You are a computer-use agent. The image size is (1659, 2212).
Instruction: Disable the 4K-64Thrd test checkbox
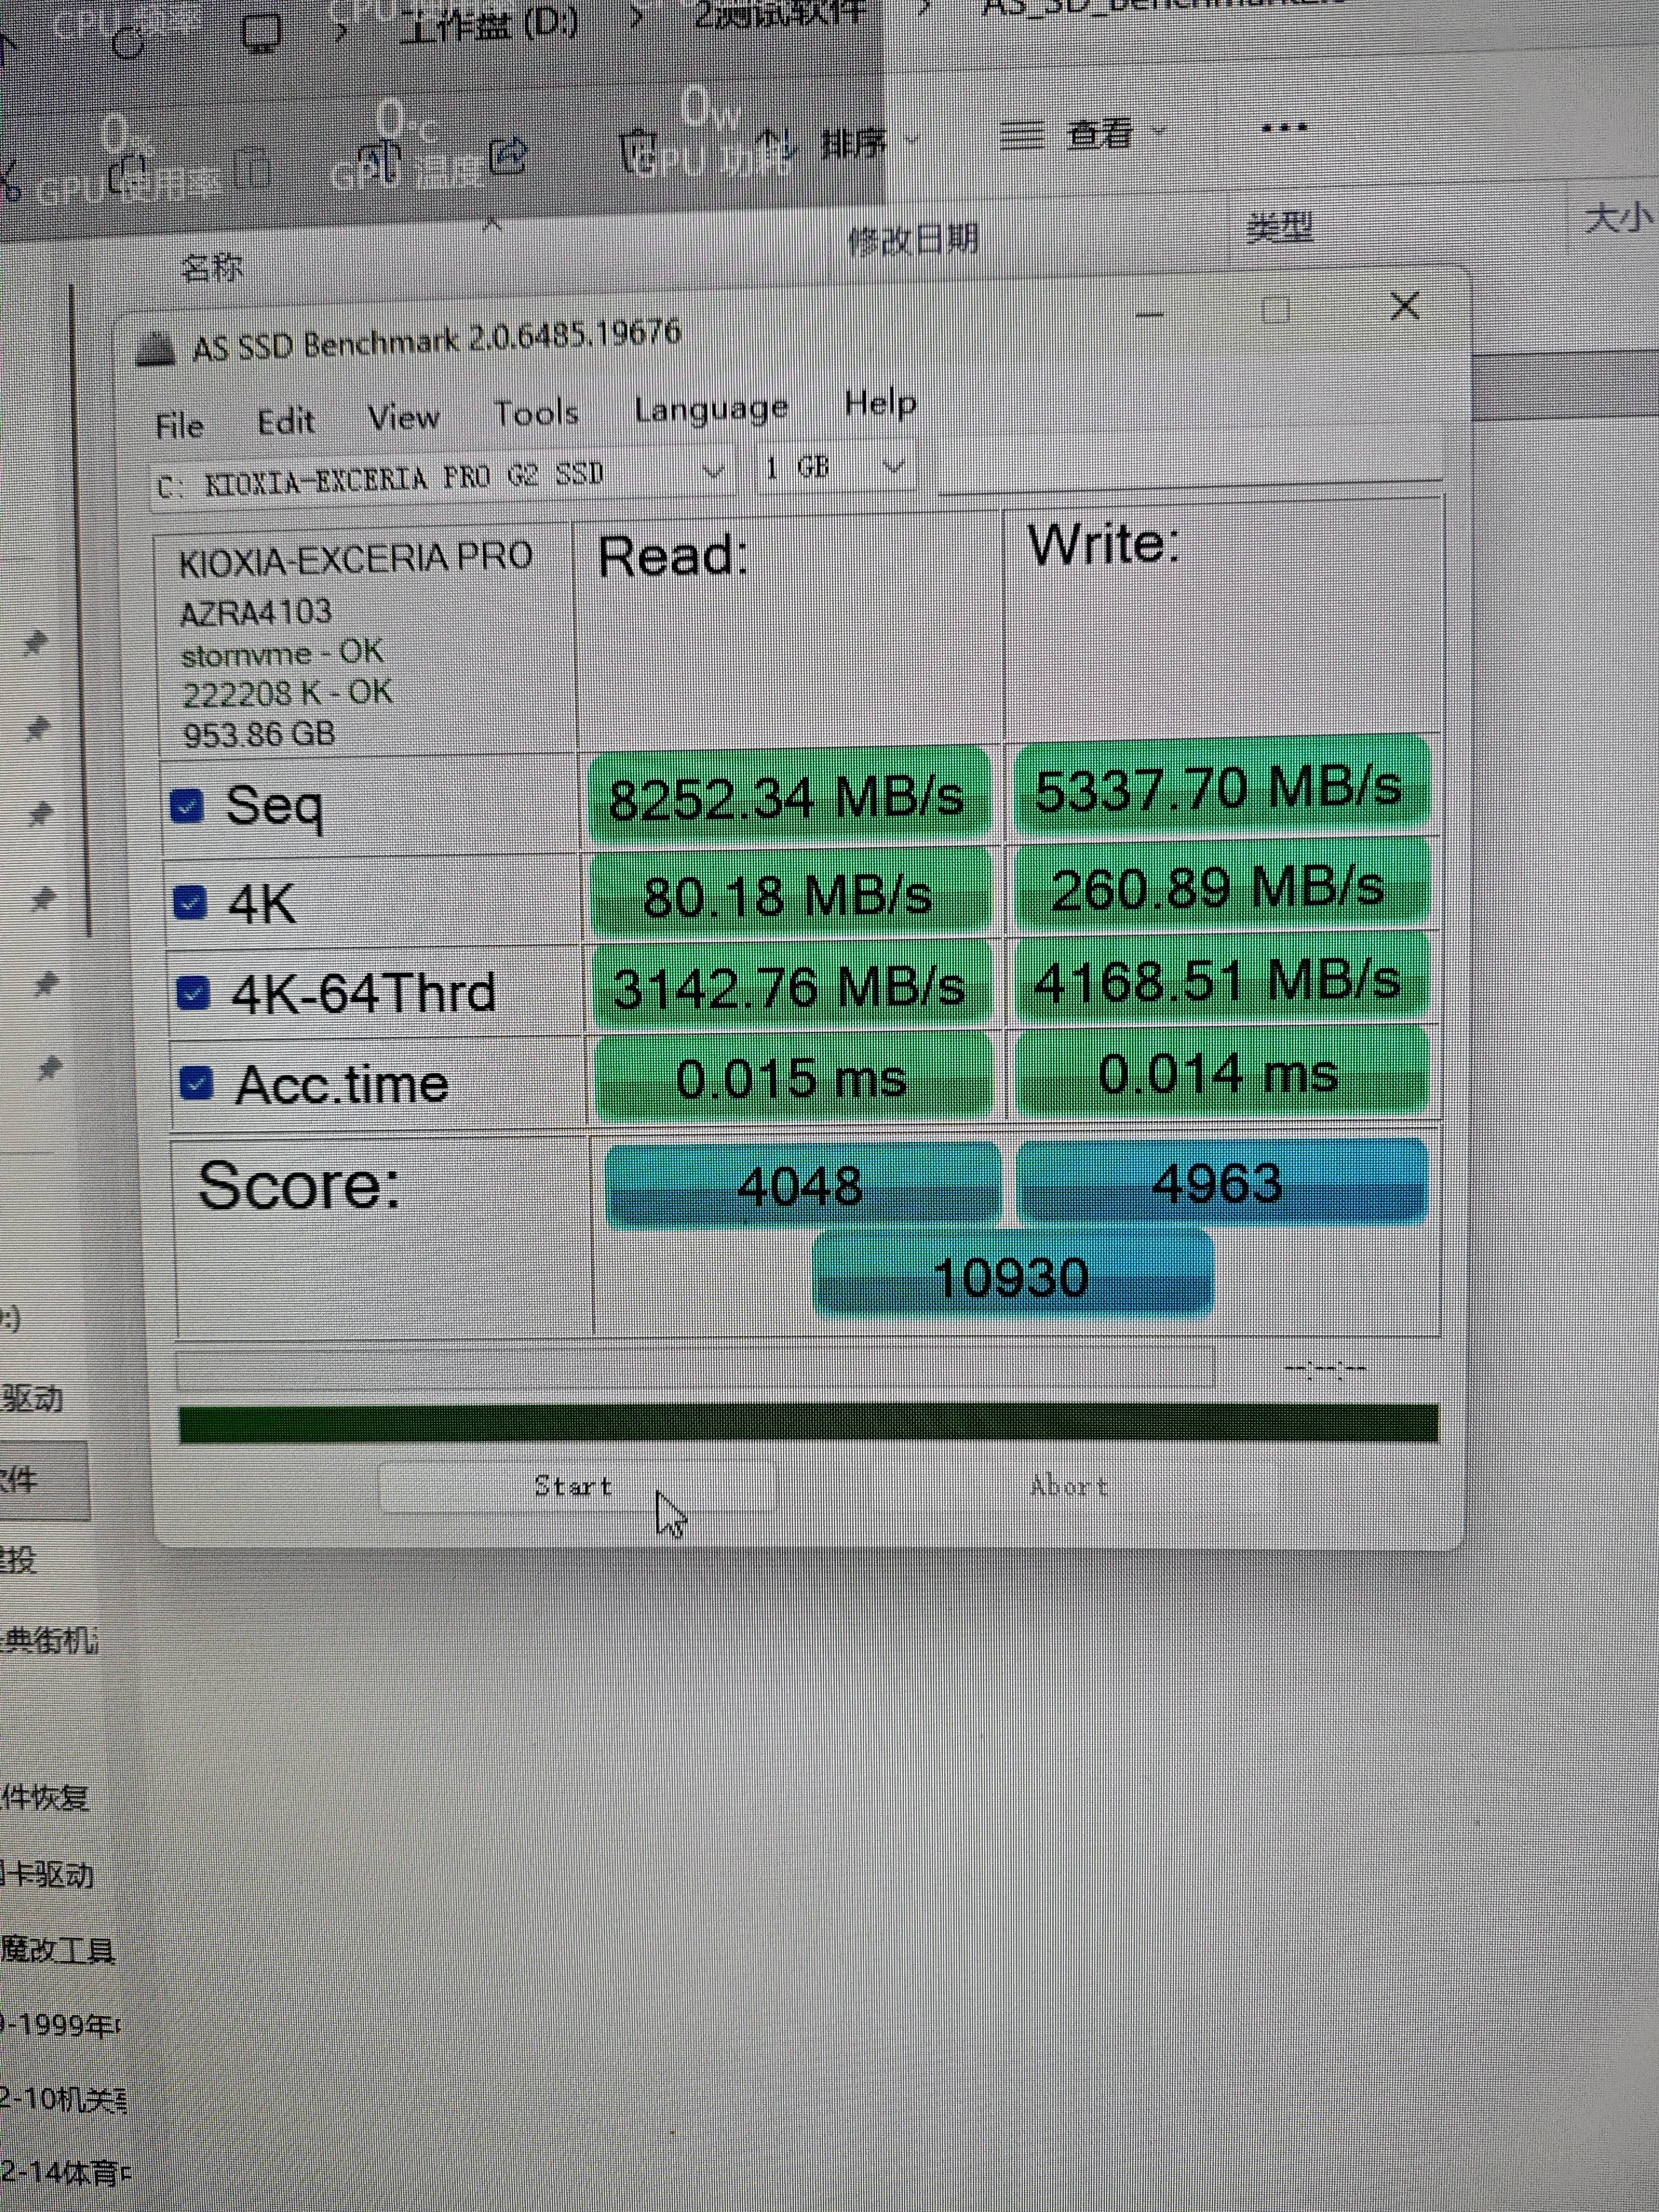click(193, 993)
